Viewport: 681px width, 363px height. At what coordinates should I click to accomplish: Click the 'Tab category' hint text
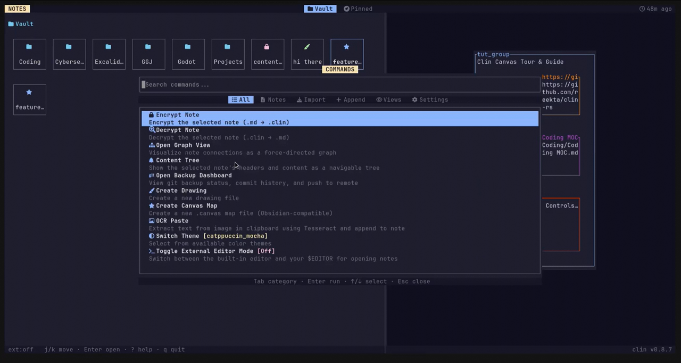click(x=275, y=282)
